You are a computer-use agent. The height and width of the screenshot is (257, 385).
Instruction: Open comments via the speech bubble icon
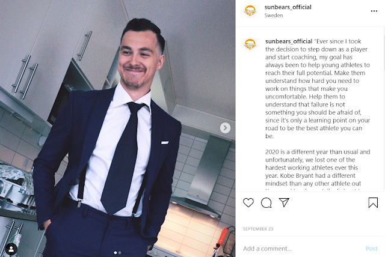tap(266, 202)
